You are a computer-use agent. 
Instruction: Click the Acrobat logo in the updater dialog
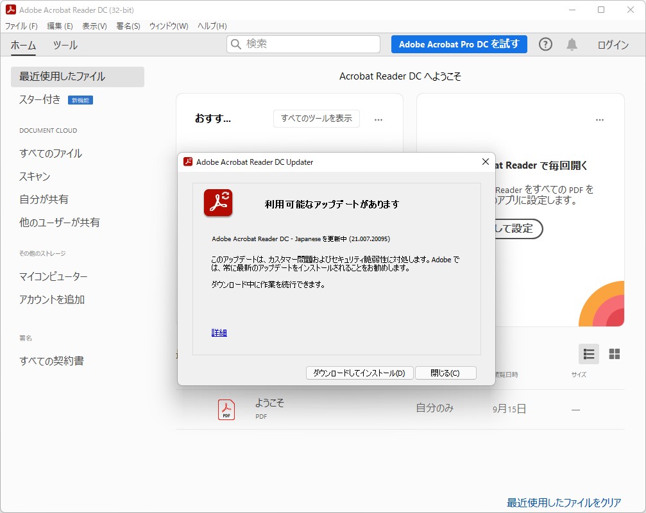tap(218, 203)
